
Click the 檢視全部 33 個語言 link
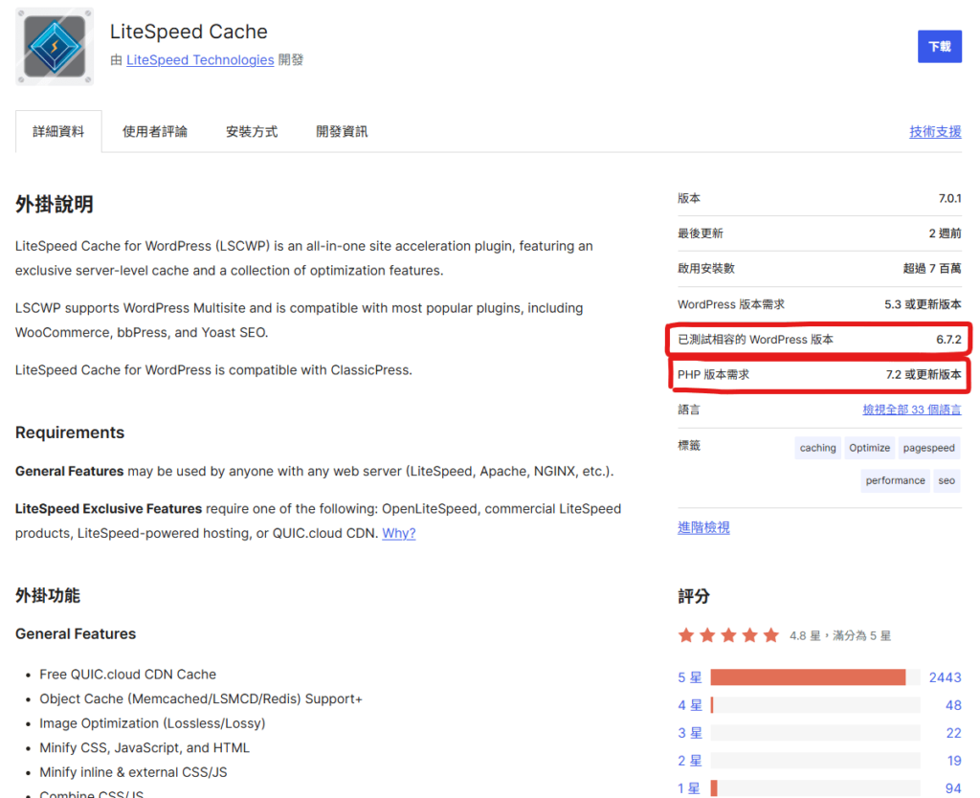coord(912,410)
